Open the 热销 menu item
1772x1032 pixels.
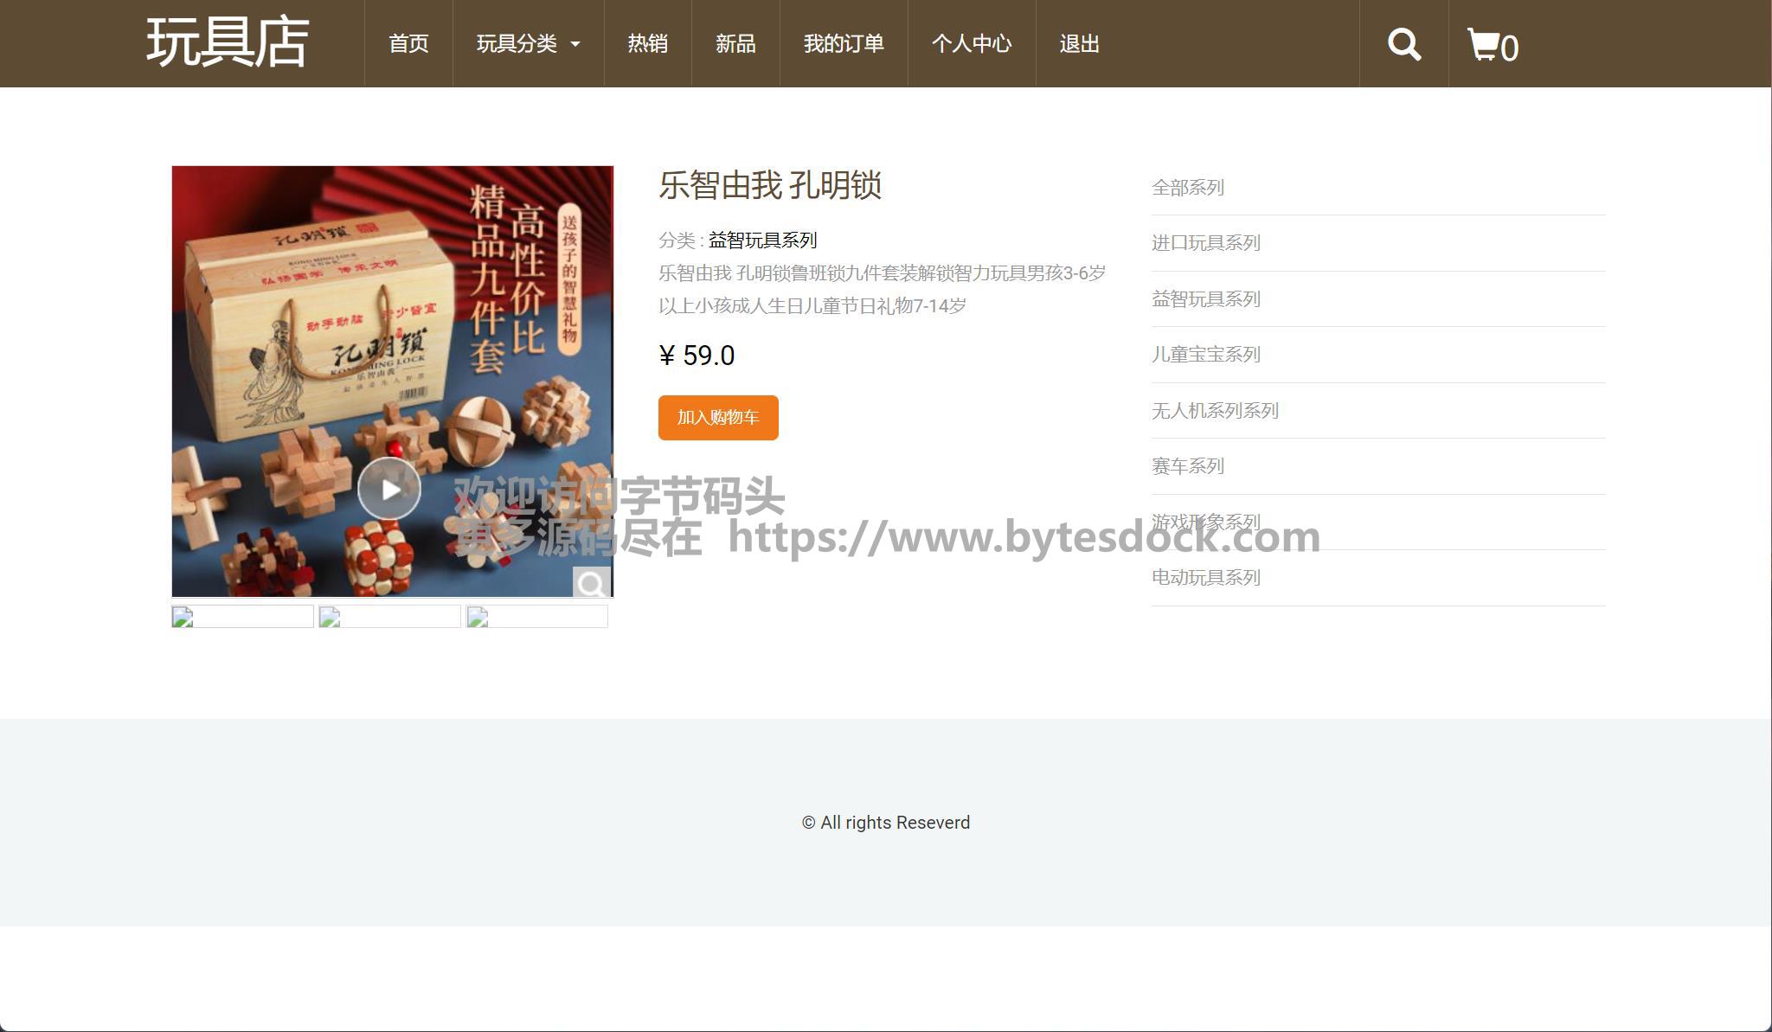tap(647, 44)
